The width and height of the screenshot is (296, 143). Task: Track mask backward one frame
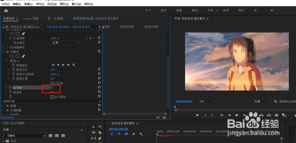[x=53, y=65]
